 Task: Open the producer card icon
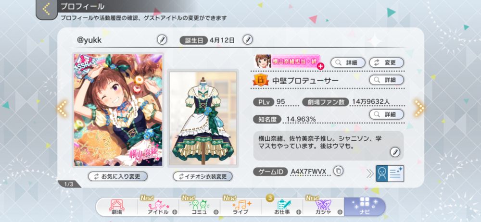390,173
